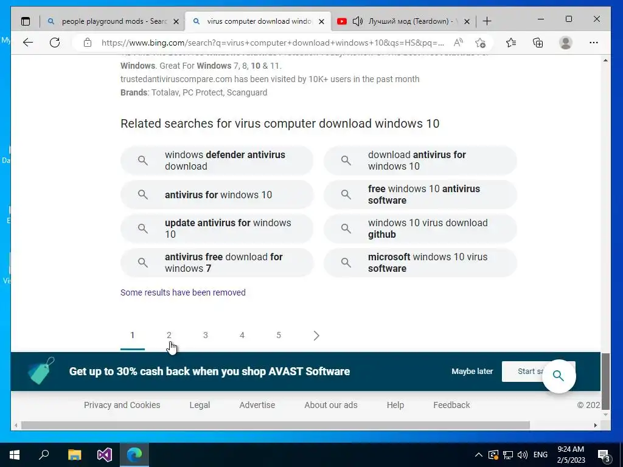Go to results page 2

click(x=169, y=336)
